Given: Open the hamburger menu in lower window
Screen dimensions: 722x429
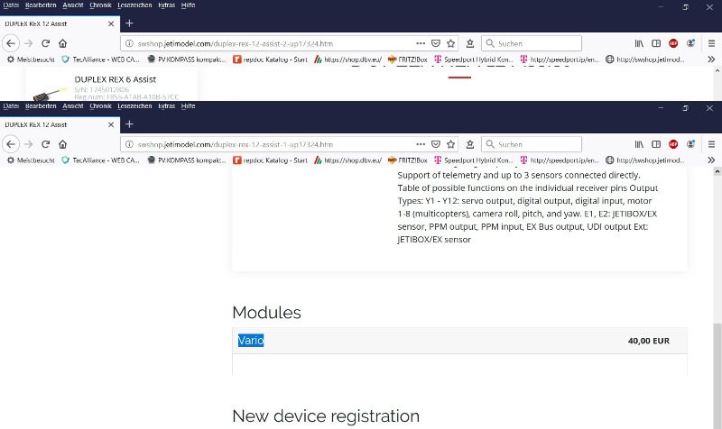Looking at the screenshot, I should click(711, 144).
